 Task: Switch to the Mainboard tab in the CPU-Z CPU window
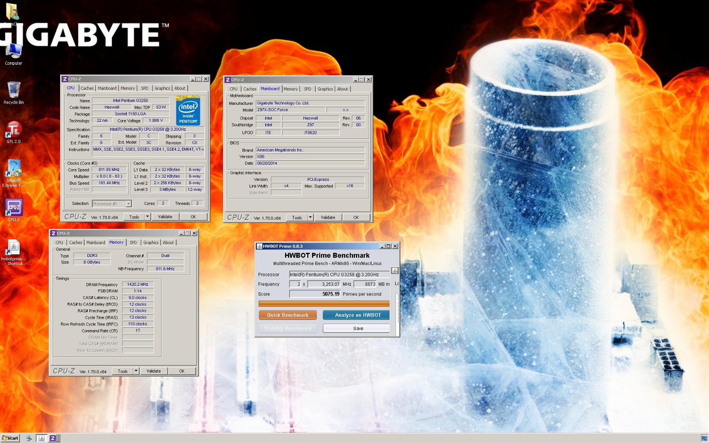click(107, 88)
